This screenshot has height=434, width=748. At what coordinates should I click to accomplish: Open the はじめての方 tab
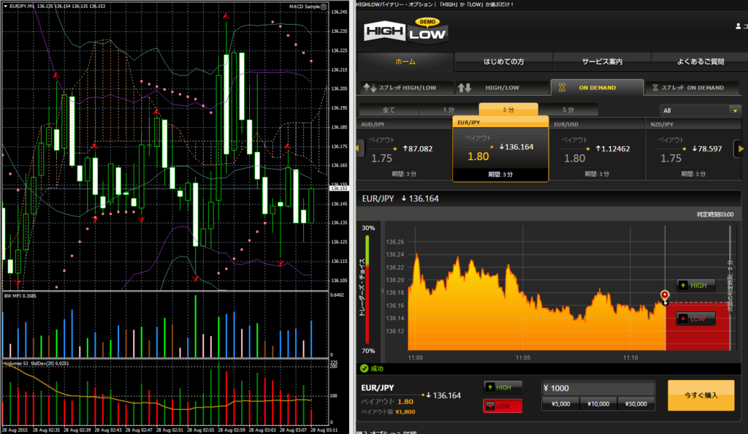pyautogui.click(x=503, y=61)
